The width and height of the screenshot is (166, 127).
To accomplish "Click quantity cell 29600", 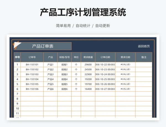I will 88,65.
